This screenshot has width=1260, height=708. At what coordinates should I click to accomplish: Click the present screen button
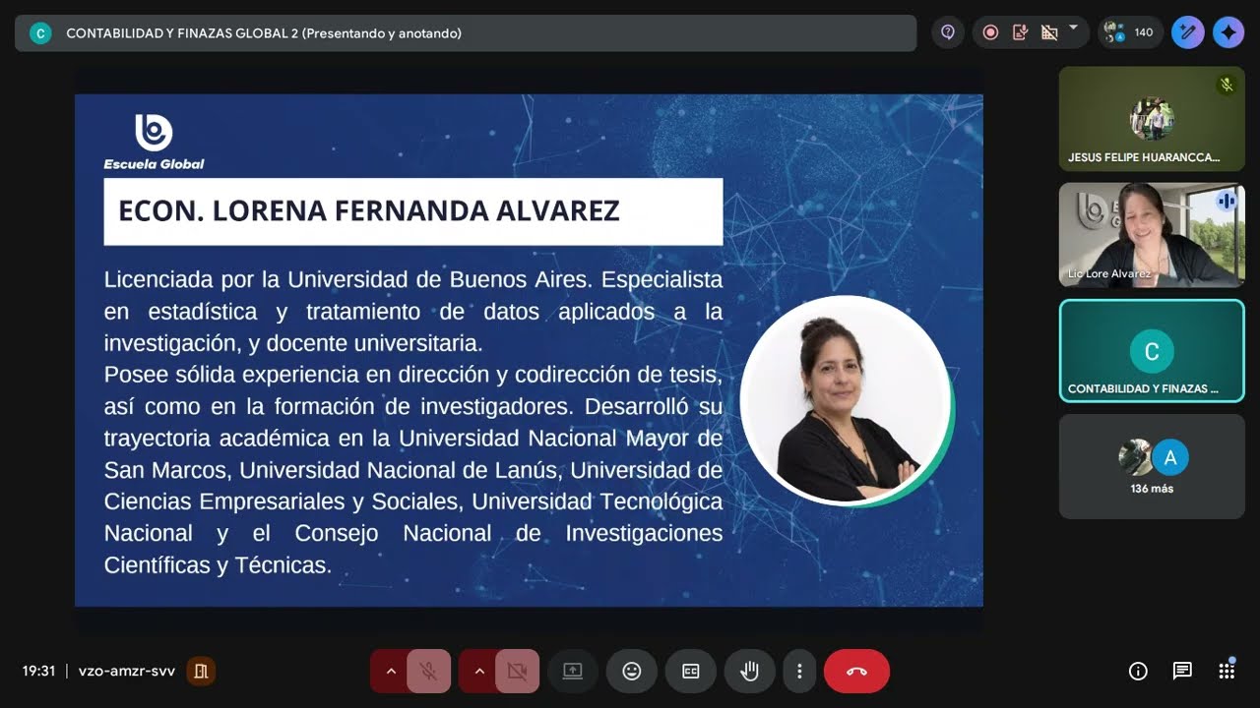click(x=573, y=672)
